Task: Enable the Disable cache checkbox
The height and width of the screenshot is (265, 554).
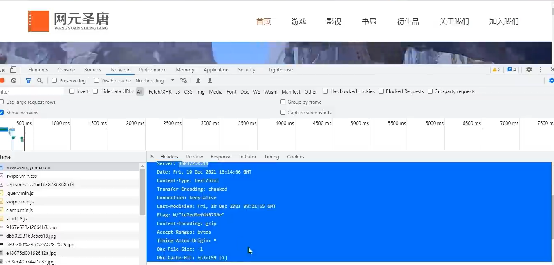Action: 97,81
